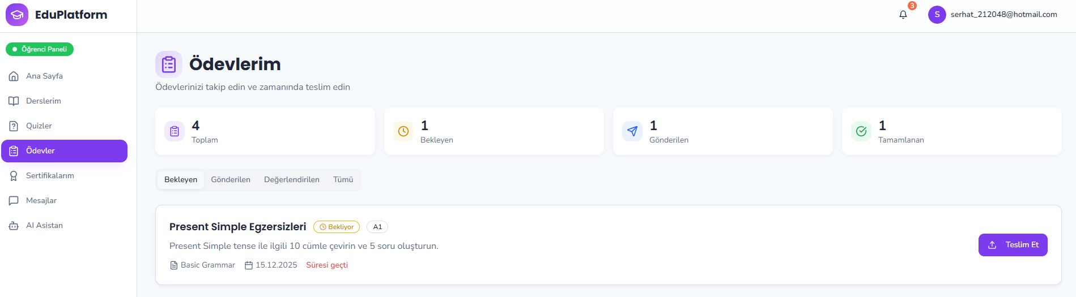Click the user avatar with letter S
This screenshot has width=1076, height=297.
pyautogui.click(x=937, y=15)
